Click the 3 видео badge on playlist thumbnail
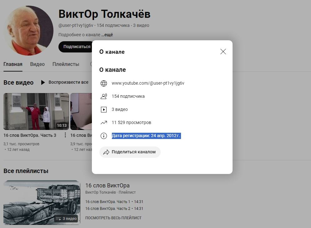The image size is (311, 228). pos(66,219)
